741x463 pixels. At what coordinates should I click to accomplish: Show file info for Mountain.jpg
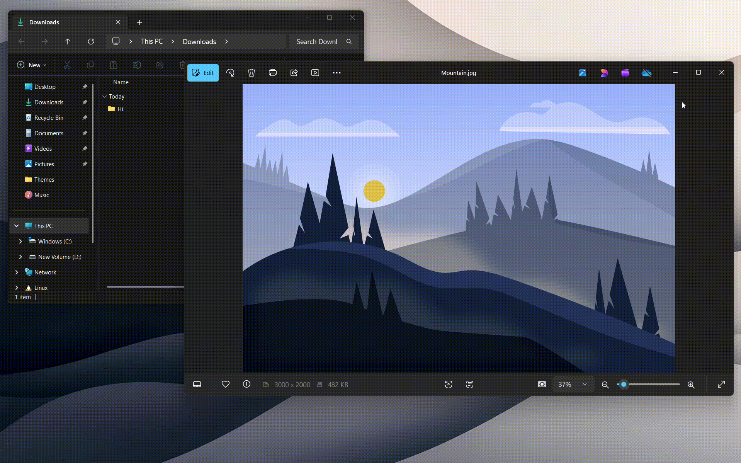(x=246, y=384)
